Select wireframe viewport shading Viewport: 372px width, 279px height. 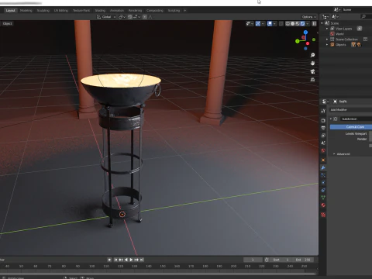288,23
